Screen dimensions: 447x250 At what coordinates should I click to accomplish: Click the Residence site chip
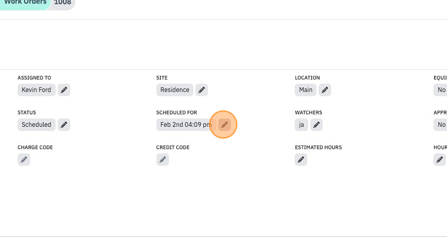[x=175, y=90]
